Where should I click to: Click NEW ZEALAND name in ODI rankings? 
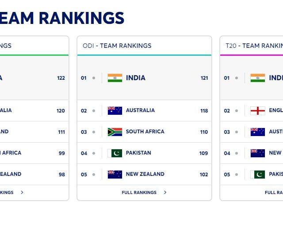pos(145,174)
